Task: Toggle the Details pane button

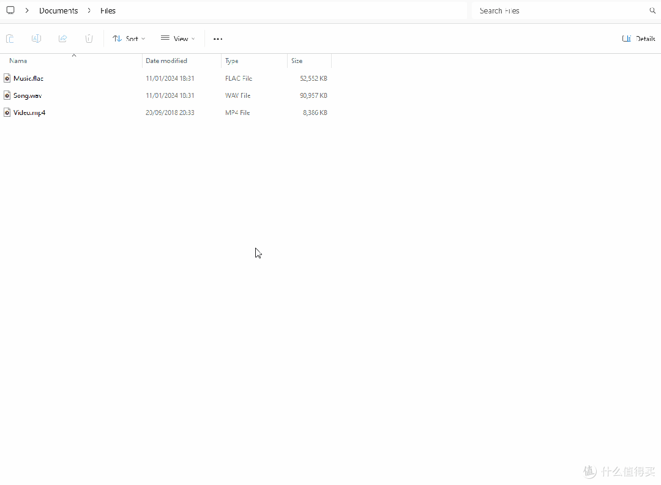Action: pos(638,39)
